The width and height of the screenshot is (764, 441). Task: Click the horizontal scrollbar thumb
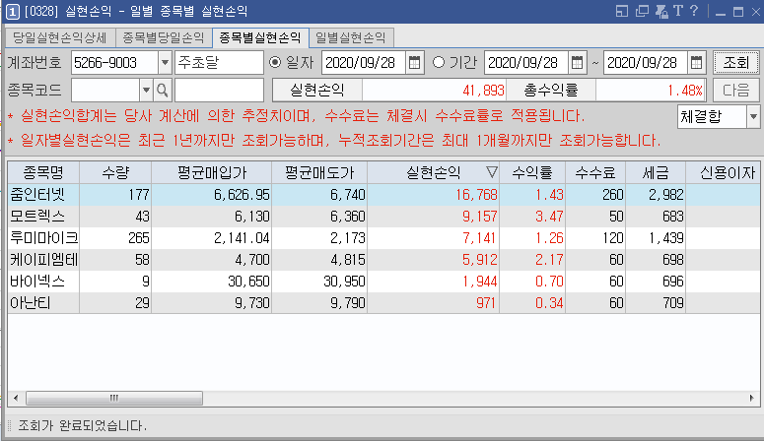pos(114,398)
